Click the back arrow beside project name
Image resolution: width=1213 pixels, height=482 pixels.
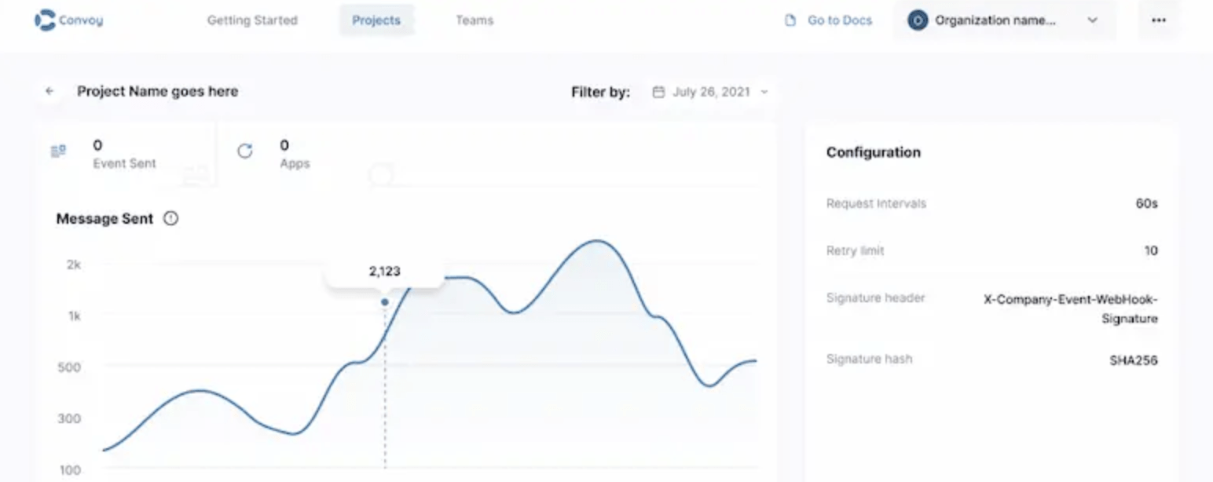[x=49, y=92]
